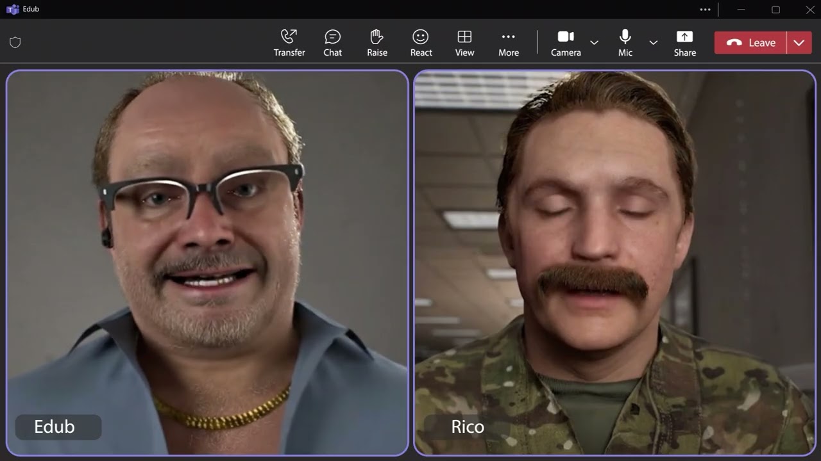Open the React emoji menu

pos(421,43)
